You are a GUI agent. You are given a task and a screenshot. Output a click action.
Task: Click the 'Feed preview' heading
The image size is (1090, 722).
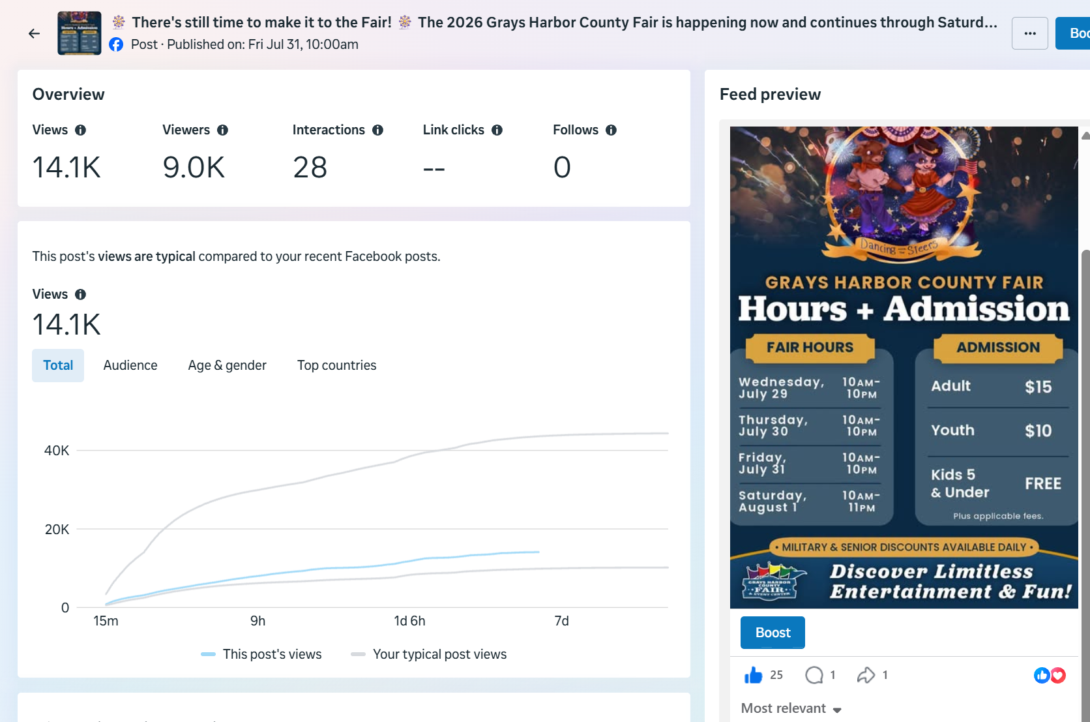(770, 95)
